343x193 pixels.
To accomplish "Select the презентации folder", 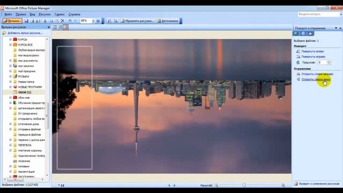I will [26, 172].
